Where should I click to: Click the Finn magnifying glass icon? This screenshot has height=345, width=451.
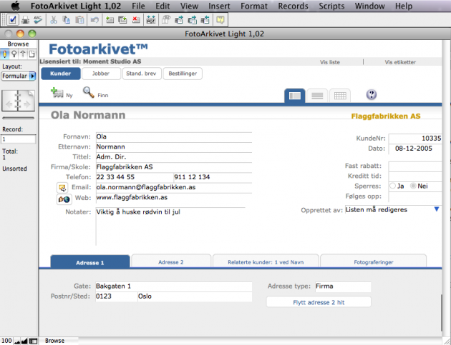pyautogui.click(x=89, y=92)
